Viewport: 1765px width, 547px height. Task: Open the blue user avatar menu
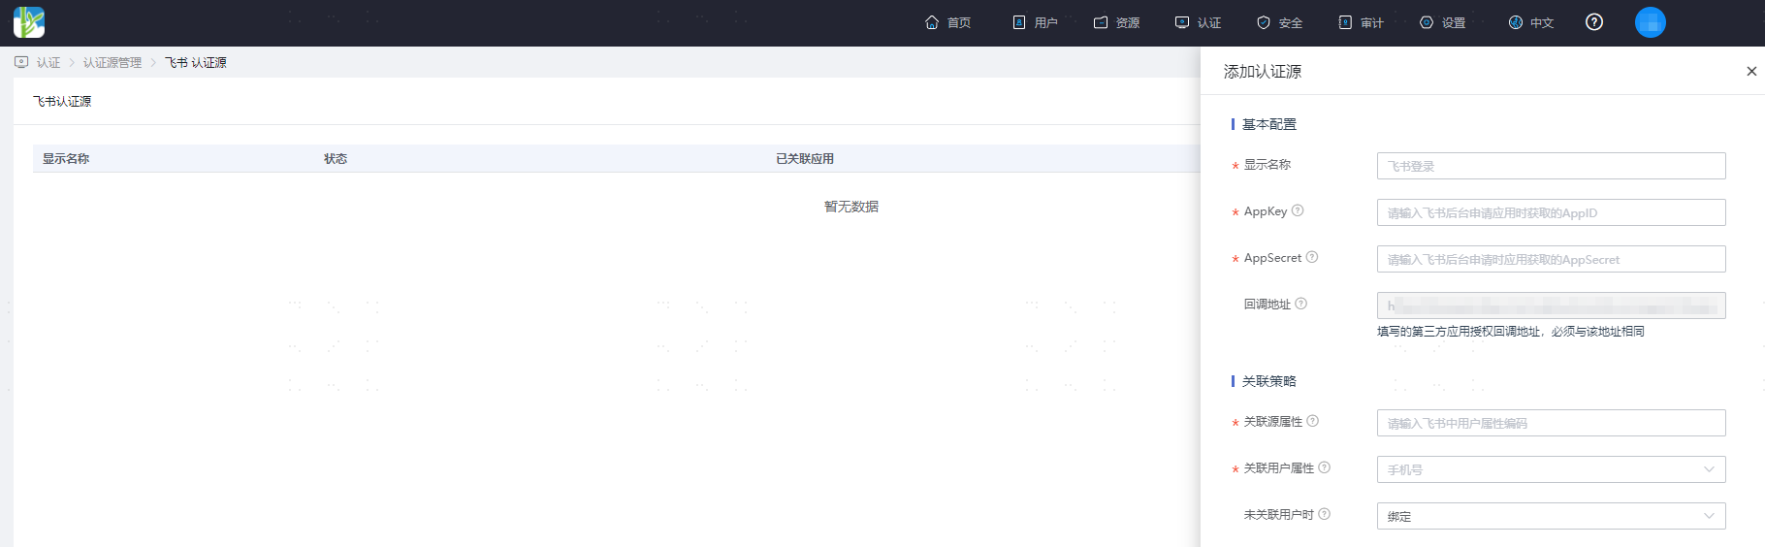click(1651, 22)
